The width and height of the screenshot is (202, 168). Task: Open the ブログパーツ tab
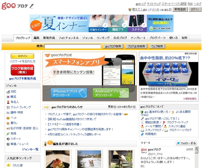[157, 38]
